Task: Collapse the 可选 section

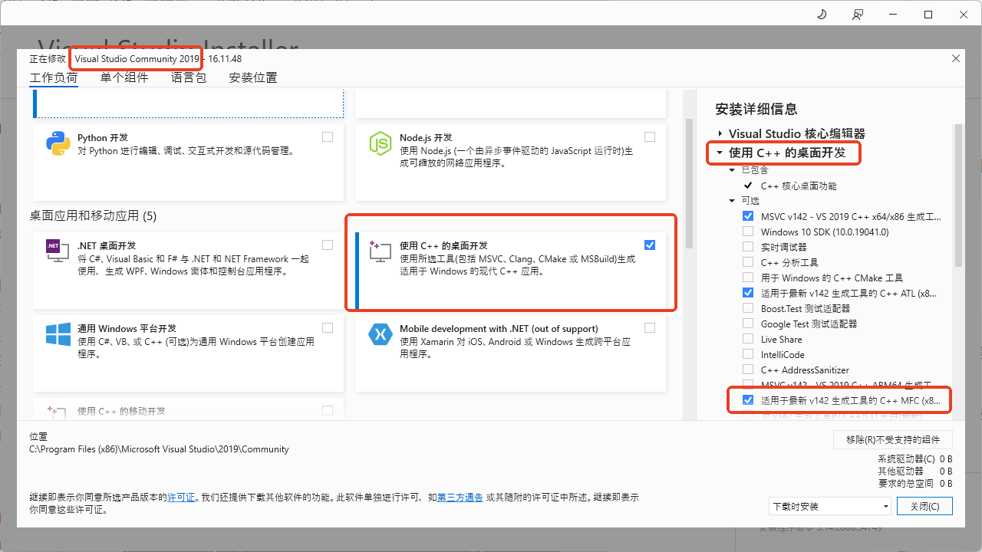Action: pos(733,201)
